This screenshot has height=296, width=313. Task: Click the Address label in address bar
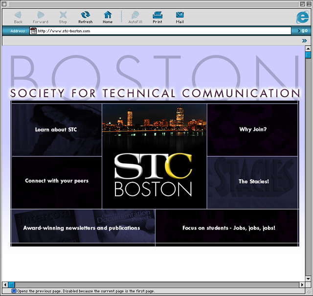(19, 31)
